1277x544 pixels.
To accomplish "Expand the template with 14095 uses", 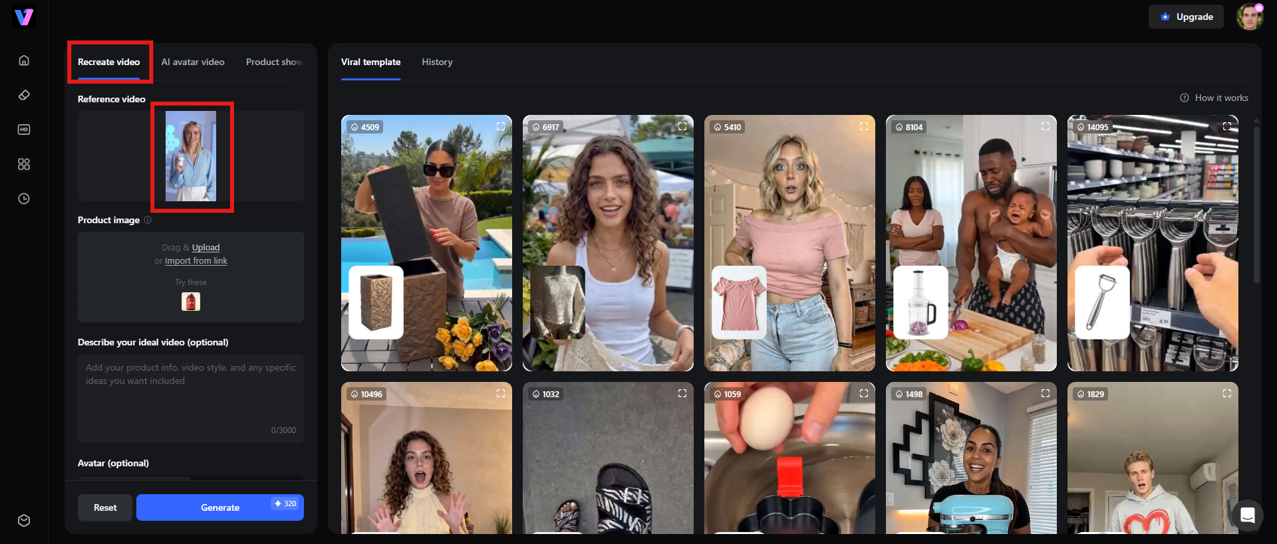I will tap(1227, 126).
